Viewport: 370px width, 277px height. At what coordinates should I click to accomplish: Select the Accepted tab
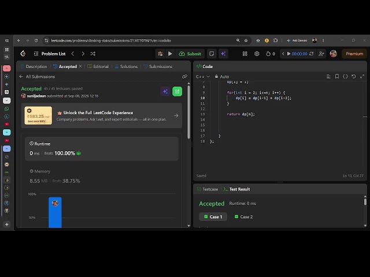(65, 67)
